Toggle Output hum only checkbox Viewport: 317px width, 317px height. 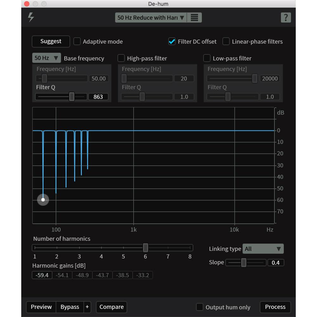200,307
